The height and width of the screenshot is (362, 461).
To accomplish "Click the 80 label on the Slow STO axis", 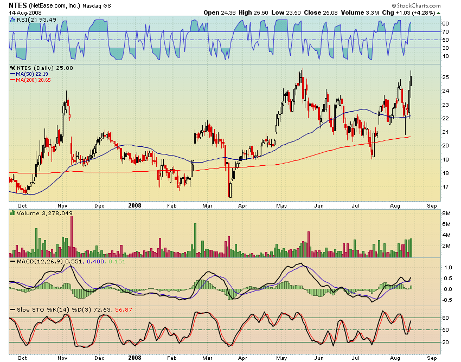I will [445, 318].
